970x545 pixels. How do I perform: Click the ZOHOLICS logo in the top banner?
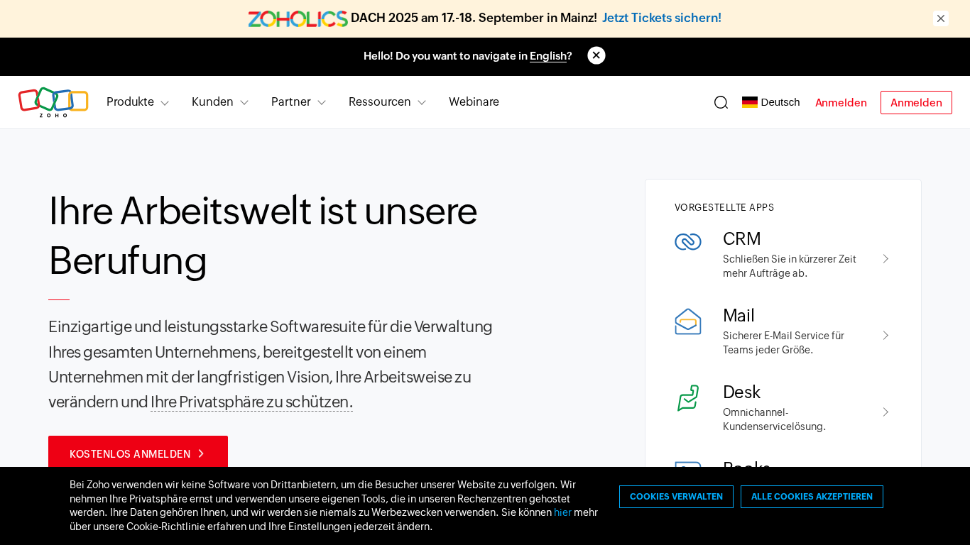[298, 18]
